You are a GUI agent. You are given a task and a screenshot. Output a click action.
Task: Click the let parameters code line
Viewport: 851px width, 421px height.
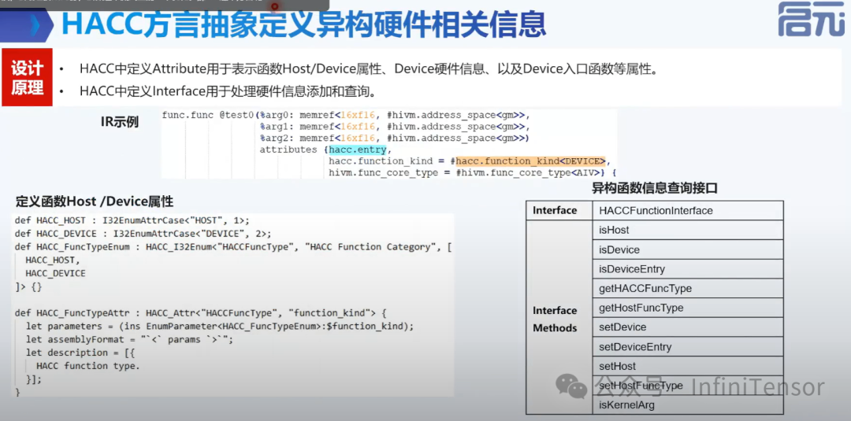[x=220, y=327]
